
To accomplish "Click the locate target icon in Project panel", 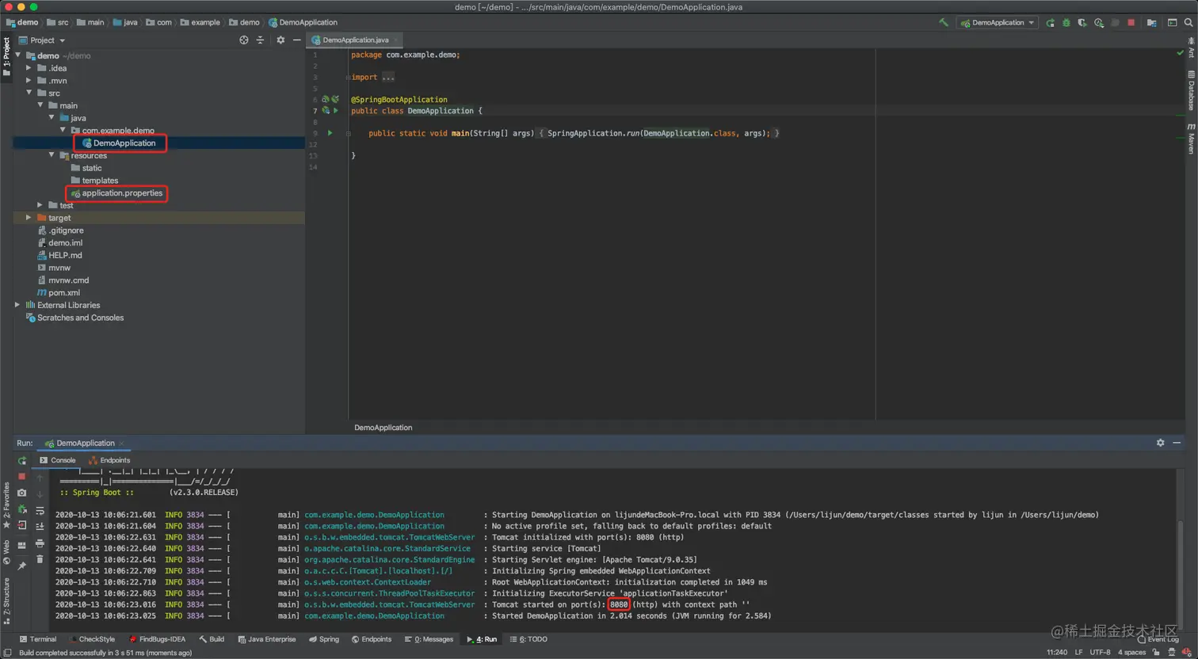I will (x=243, y=40).
